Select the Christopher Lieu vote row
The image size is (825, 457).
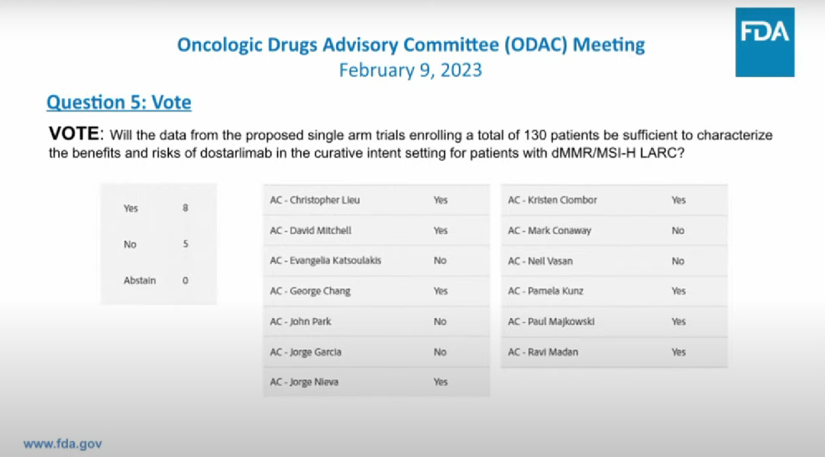click(376, 200)
